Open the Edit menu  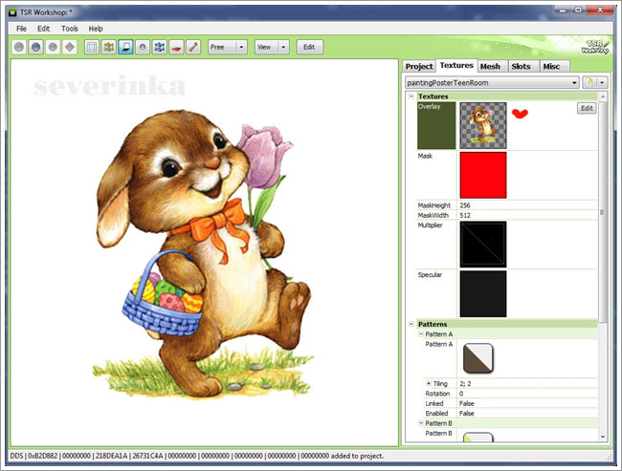(44, 29)
